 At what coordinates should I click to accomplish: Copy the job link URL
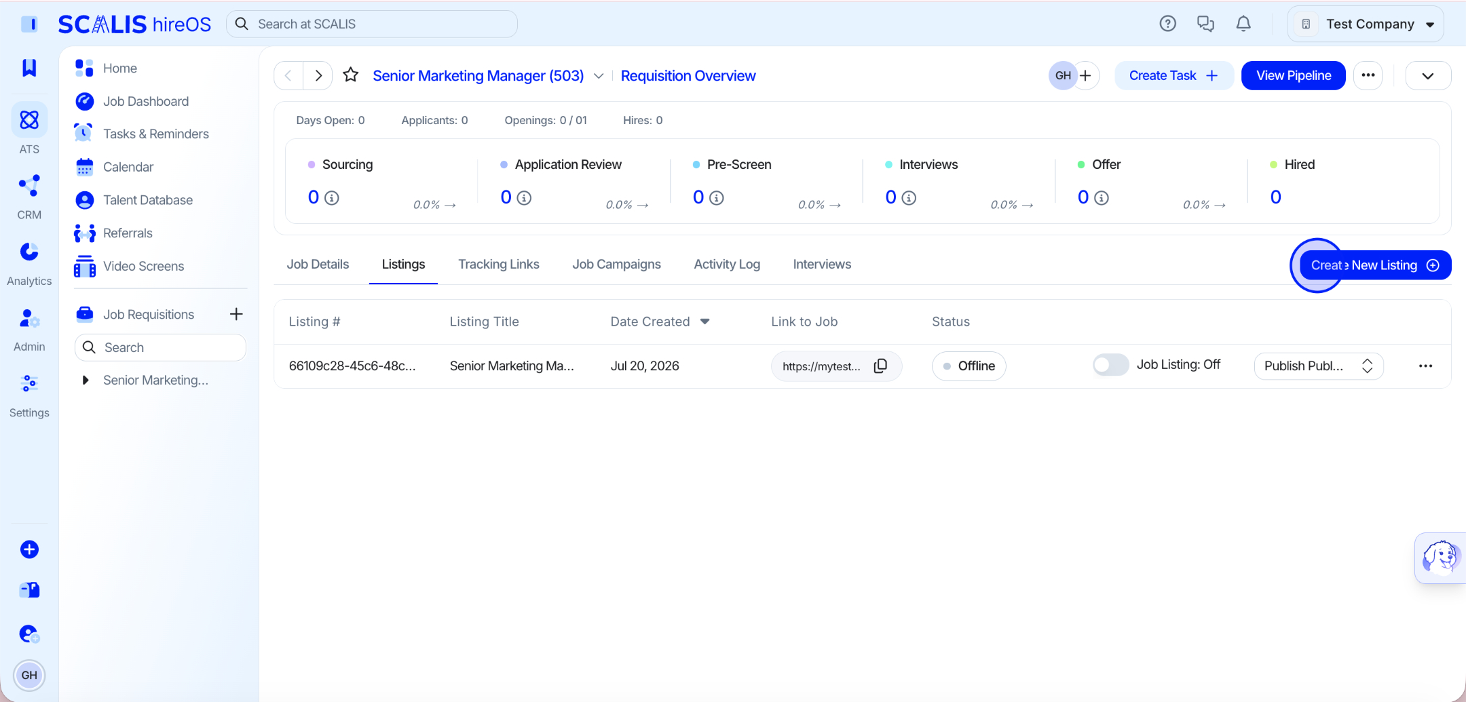coord(880,366)
